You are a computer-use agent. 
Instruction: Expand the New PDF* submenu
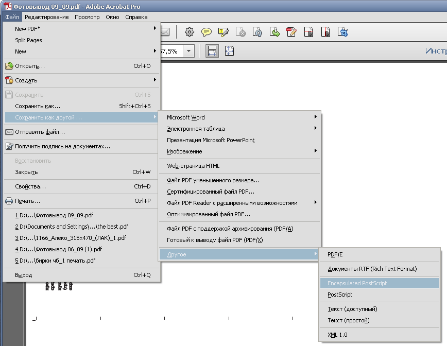[155, 28]
